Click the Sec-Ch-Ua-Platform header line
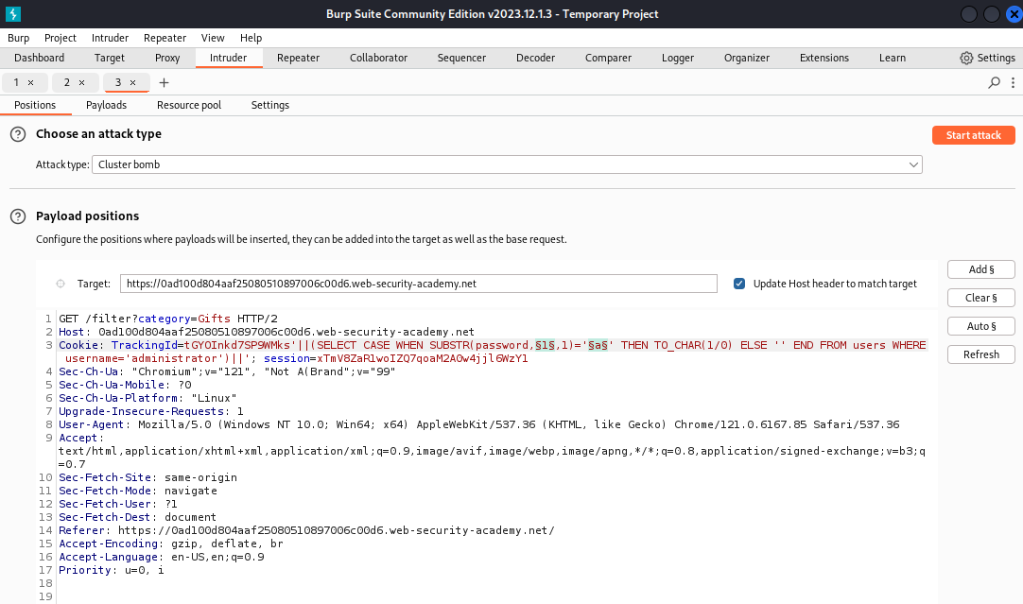The height and width of the screenshot is (604, 1023). [147, 398]
